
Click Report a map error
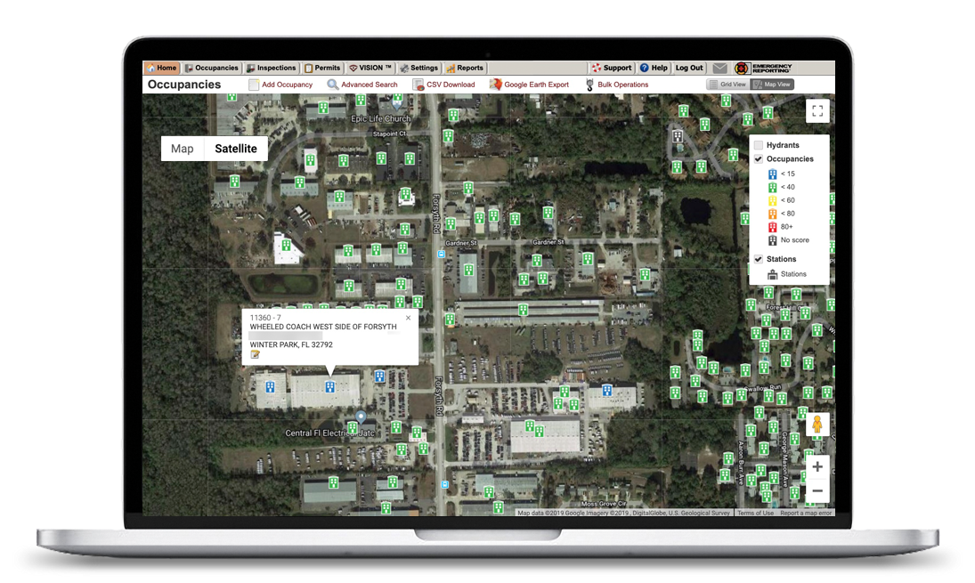coord(806,513)
